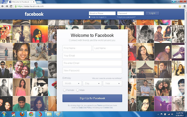This screenshot has height=117, width=187.
Task: Click the purple laser concert photo thumbnail
Action: 163,104
